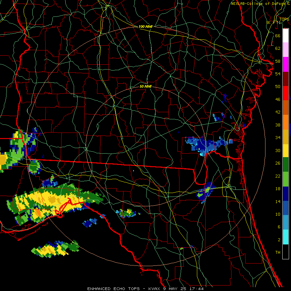
Task: Click the "18" legend value
Action: coord(278,189)
